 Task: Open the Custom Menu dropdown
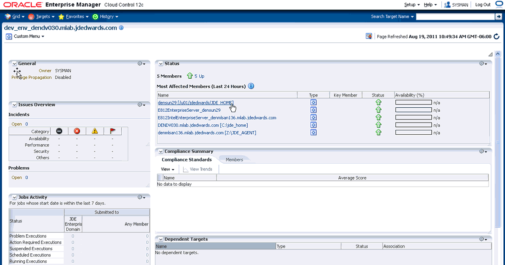click(x=29, y=36)
